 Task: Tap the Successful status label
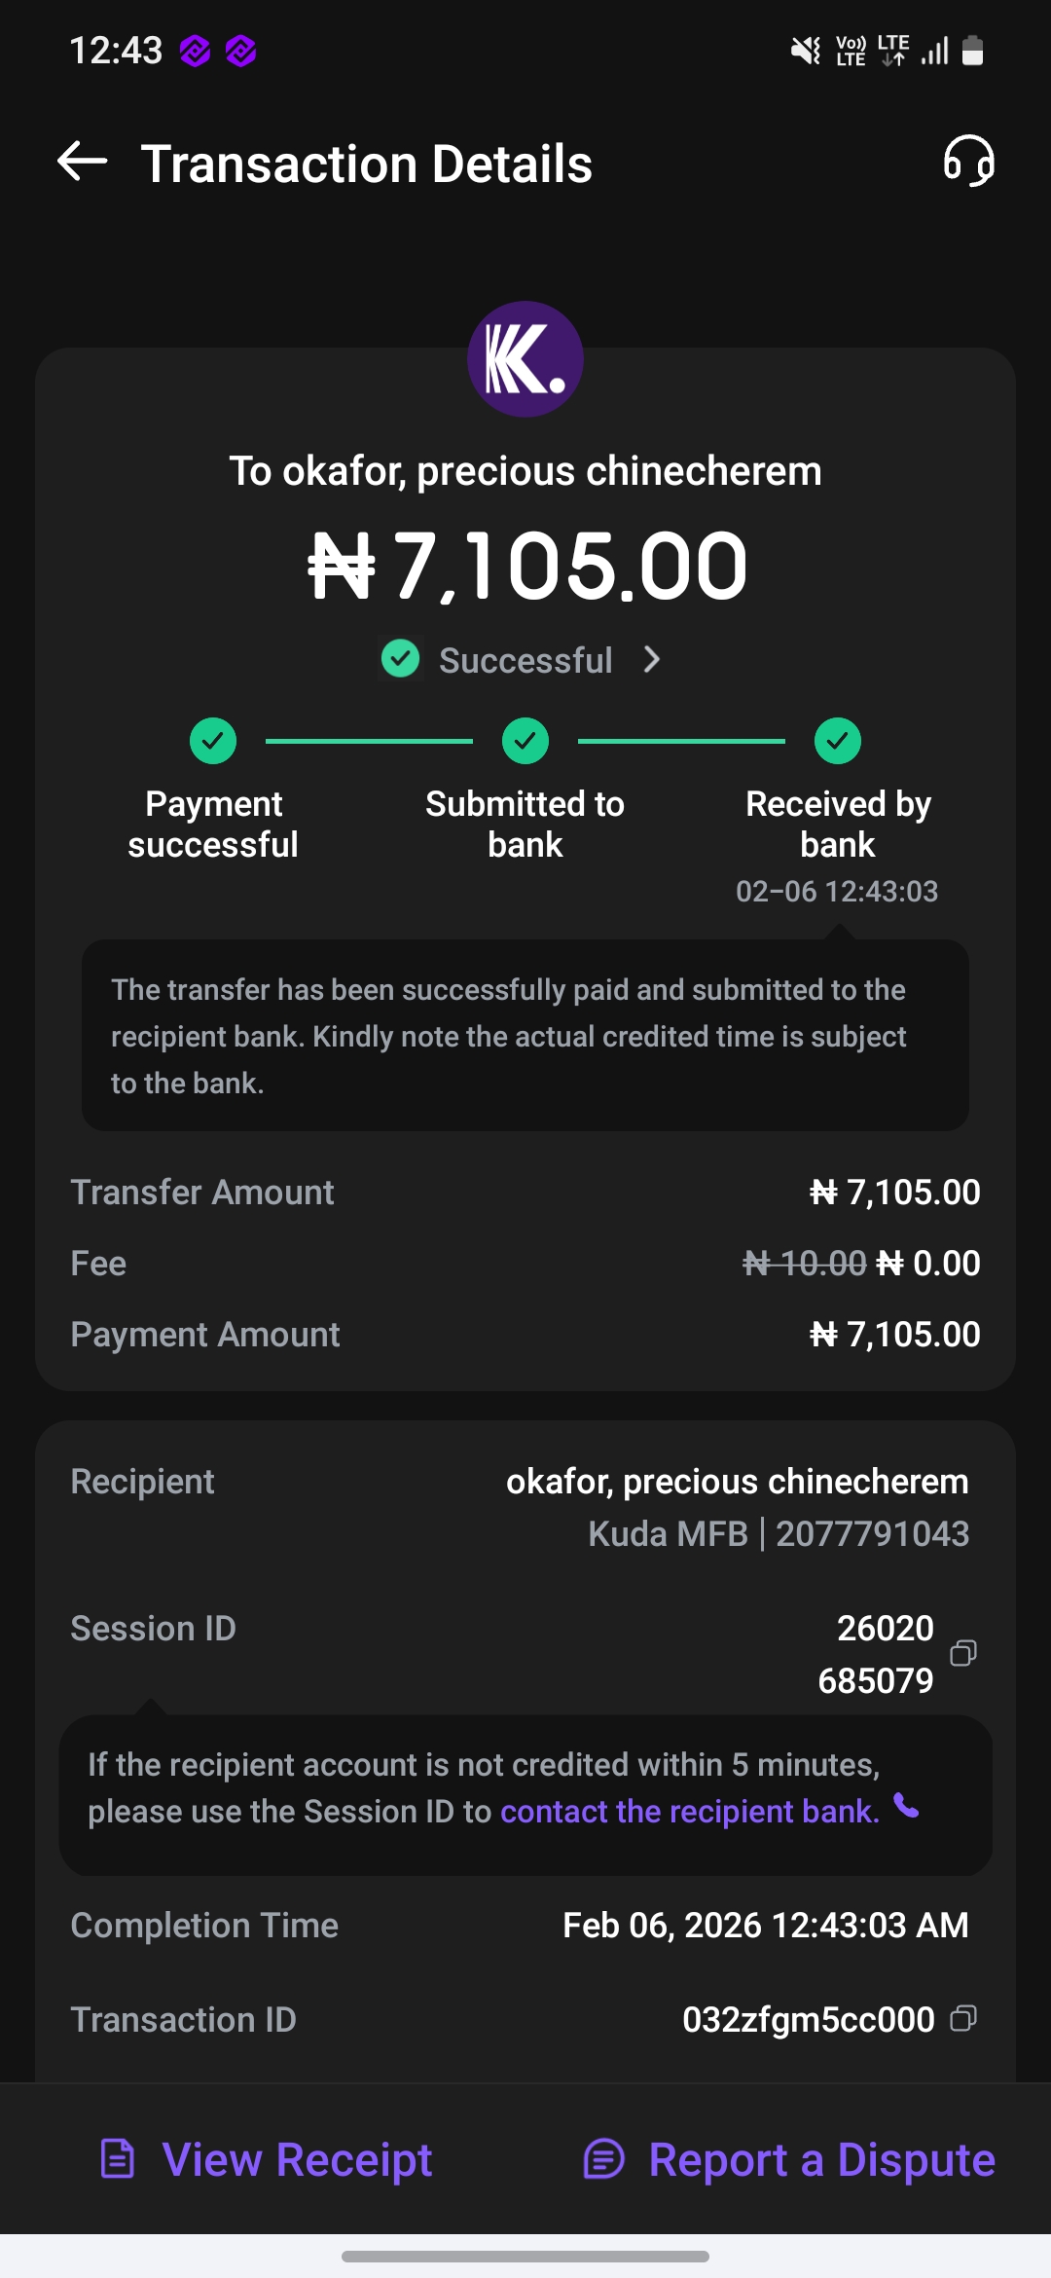click(x=525, y=660)
